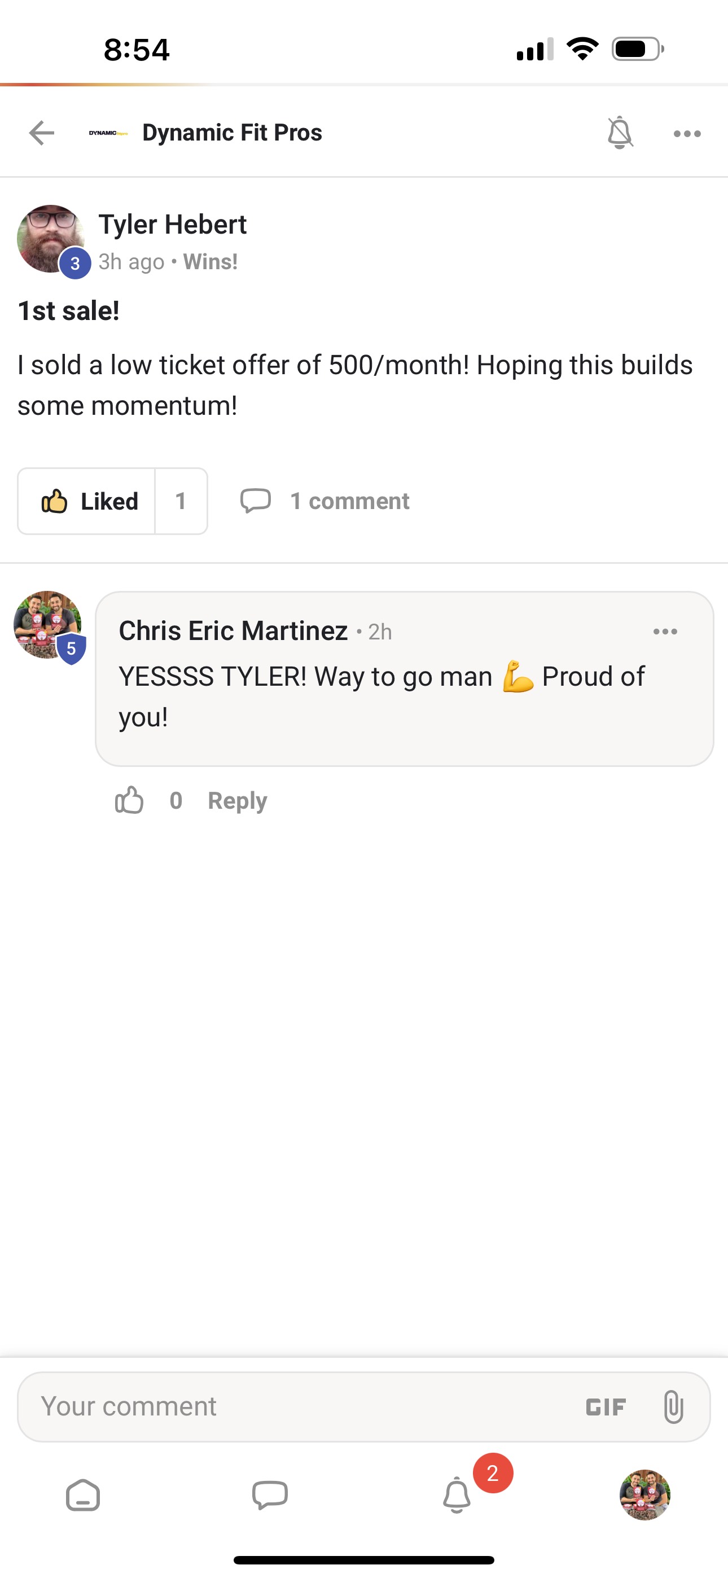Image resolution: width=728 pixels, height=1578 pixels.
Task: Focus the Your comment input field
Action: click(294, 1406)
